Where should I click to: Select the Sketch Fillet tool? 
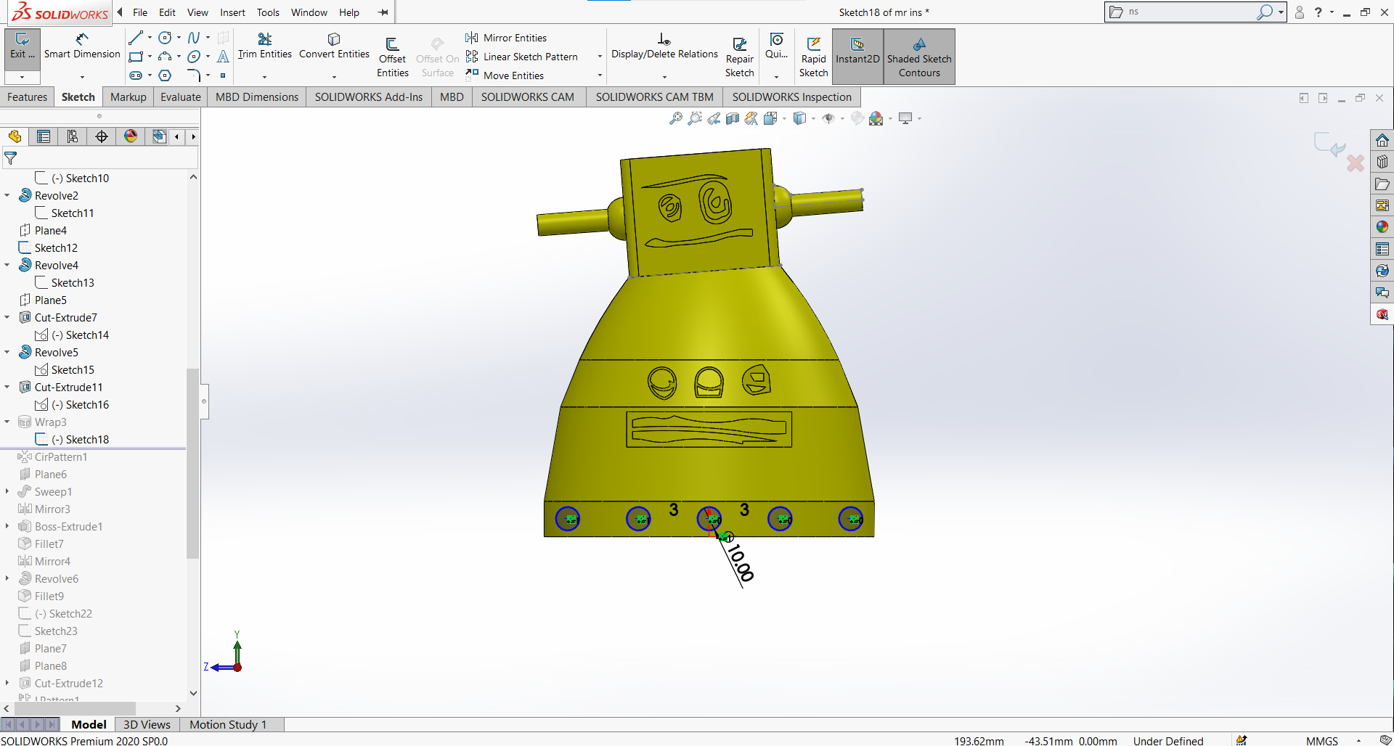pos(194,75)
